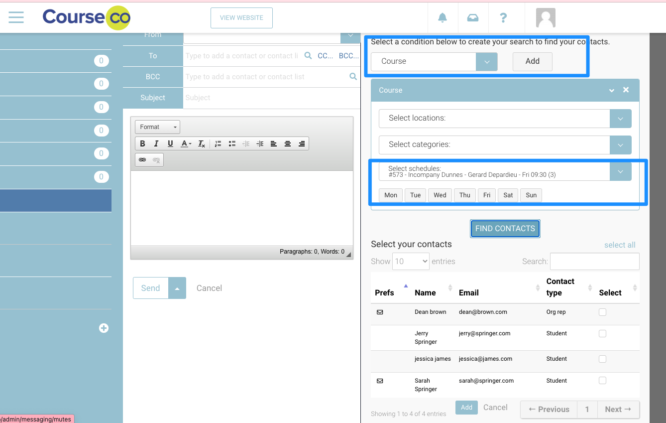Open the notifications bell
The width and height of the screenshot is (666, 423).
[x=442, y=18]
